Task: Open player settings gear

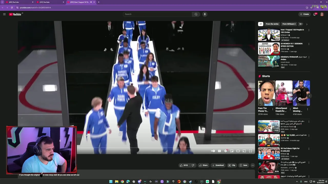Action: [226, 151]
